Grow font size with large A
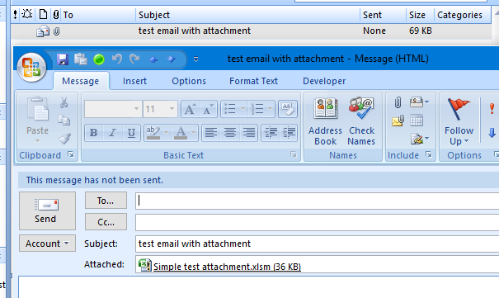Screen dimensions: 499x298 click(190, 109)
